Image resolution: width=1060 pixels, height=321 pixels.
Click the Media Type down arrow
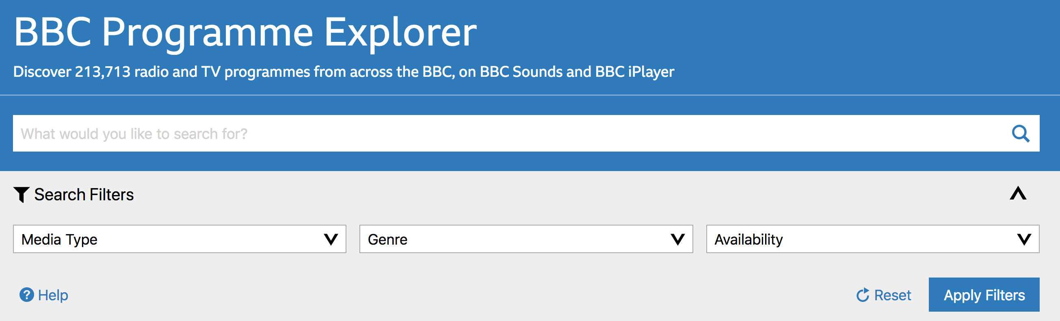click(331, 239)
